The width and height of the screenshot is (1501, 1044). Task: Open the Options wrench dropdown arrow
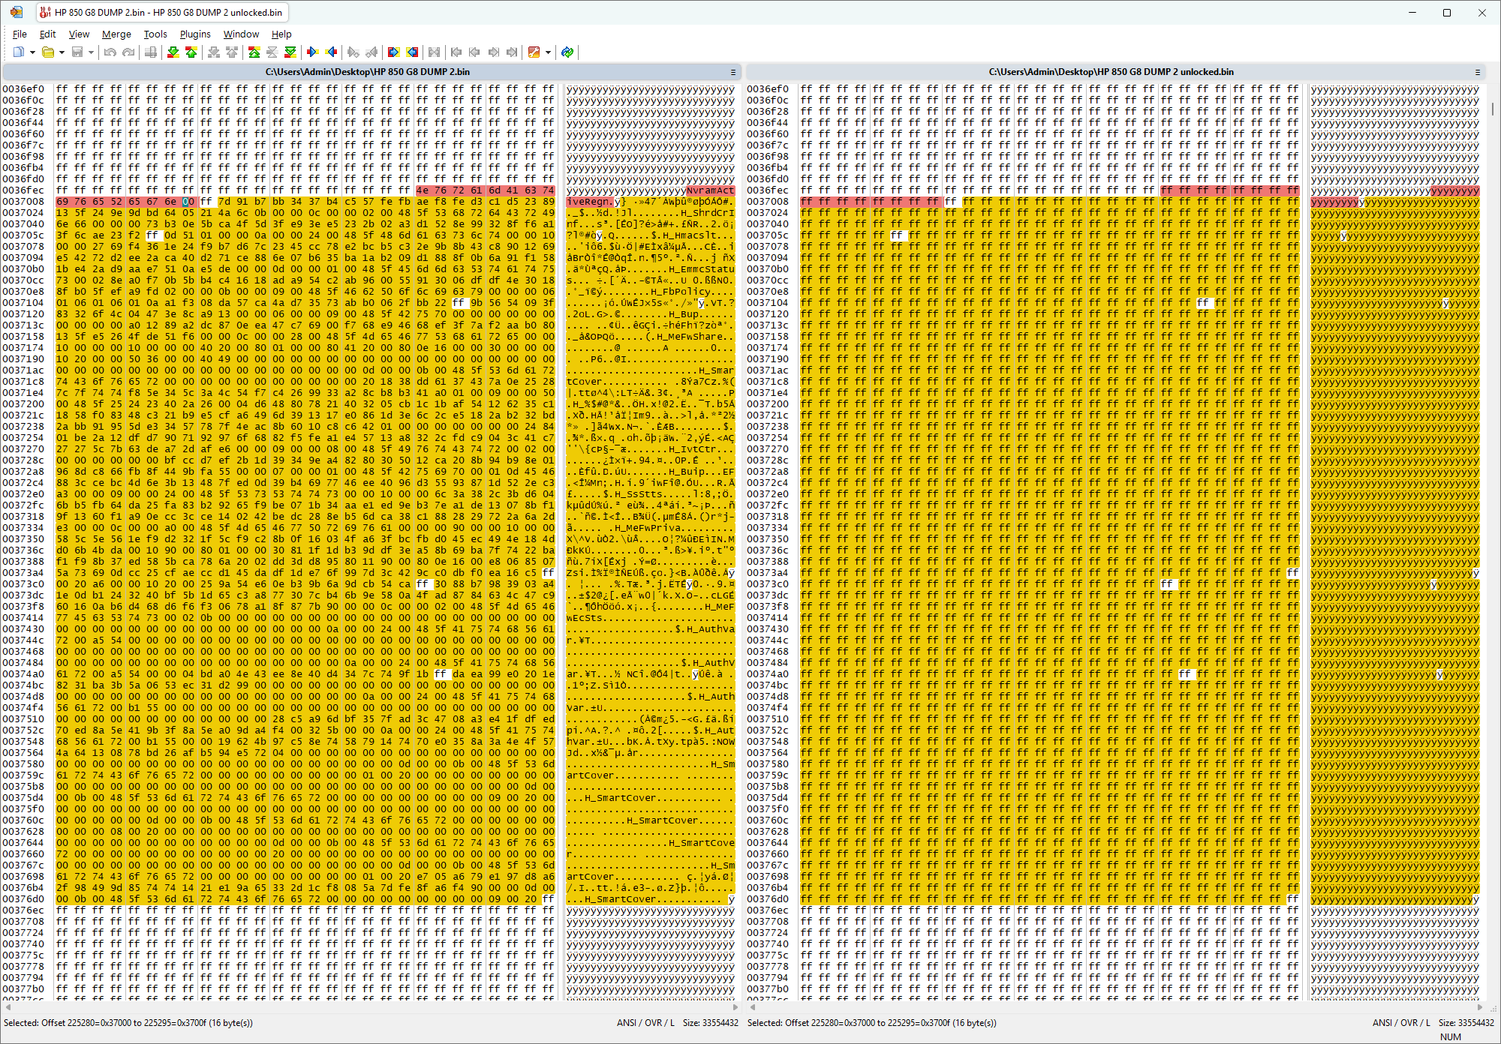(x=548, y=52)
